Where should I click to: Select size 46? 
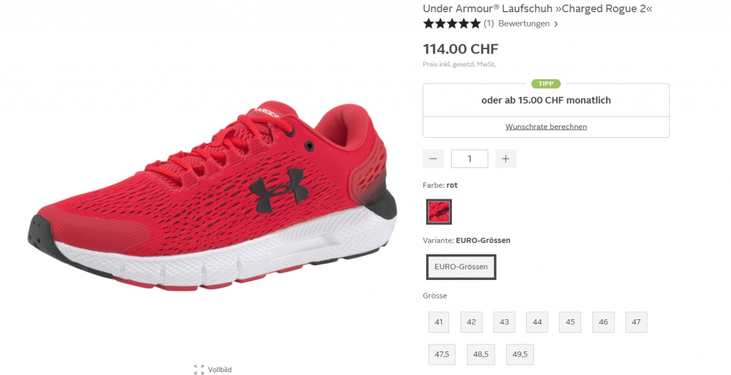pyautogui.click(x=603, y=322)
